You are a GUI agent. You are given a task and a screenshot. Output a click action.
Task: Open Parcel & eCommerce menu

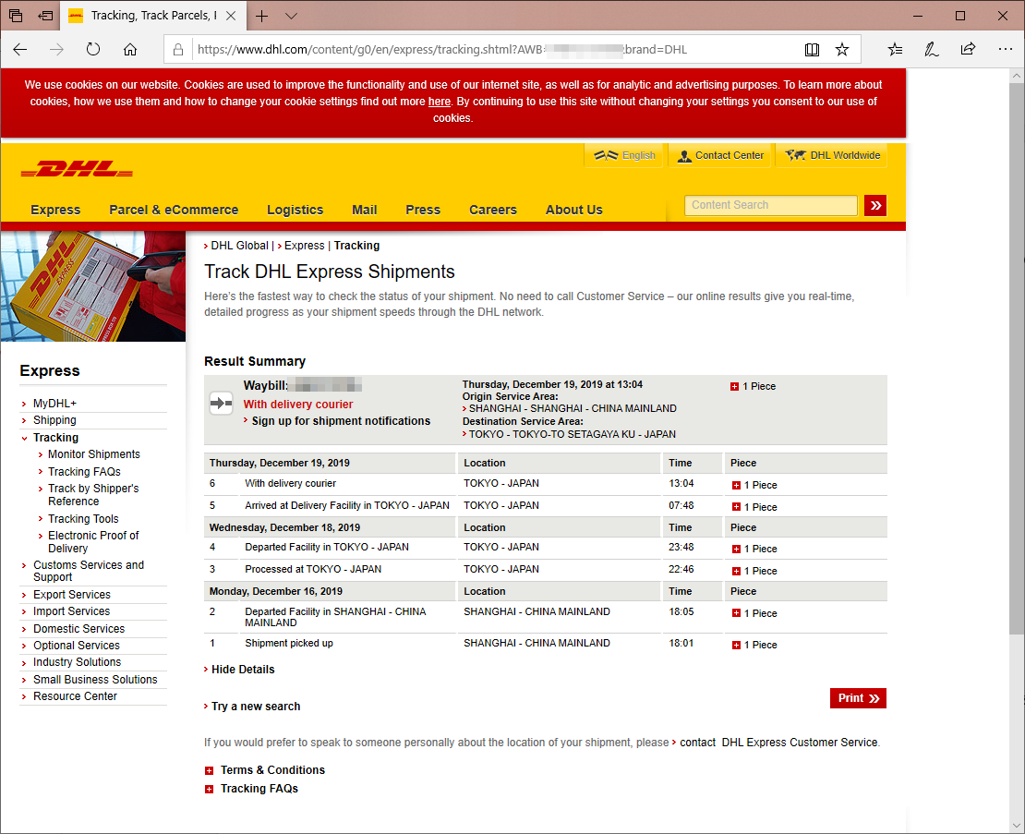pyautogui.click(x=174, y=210)
